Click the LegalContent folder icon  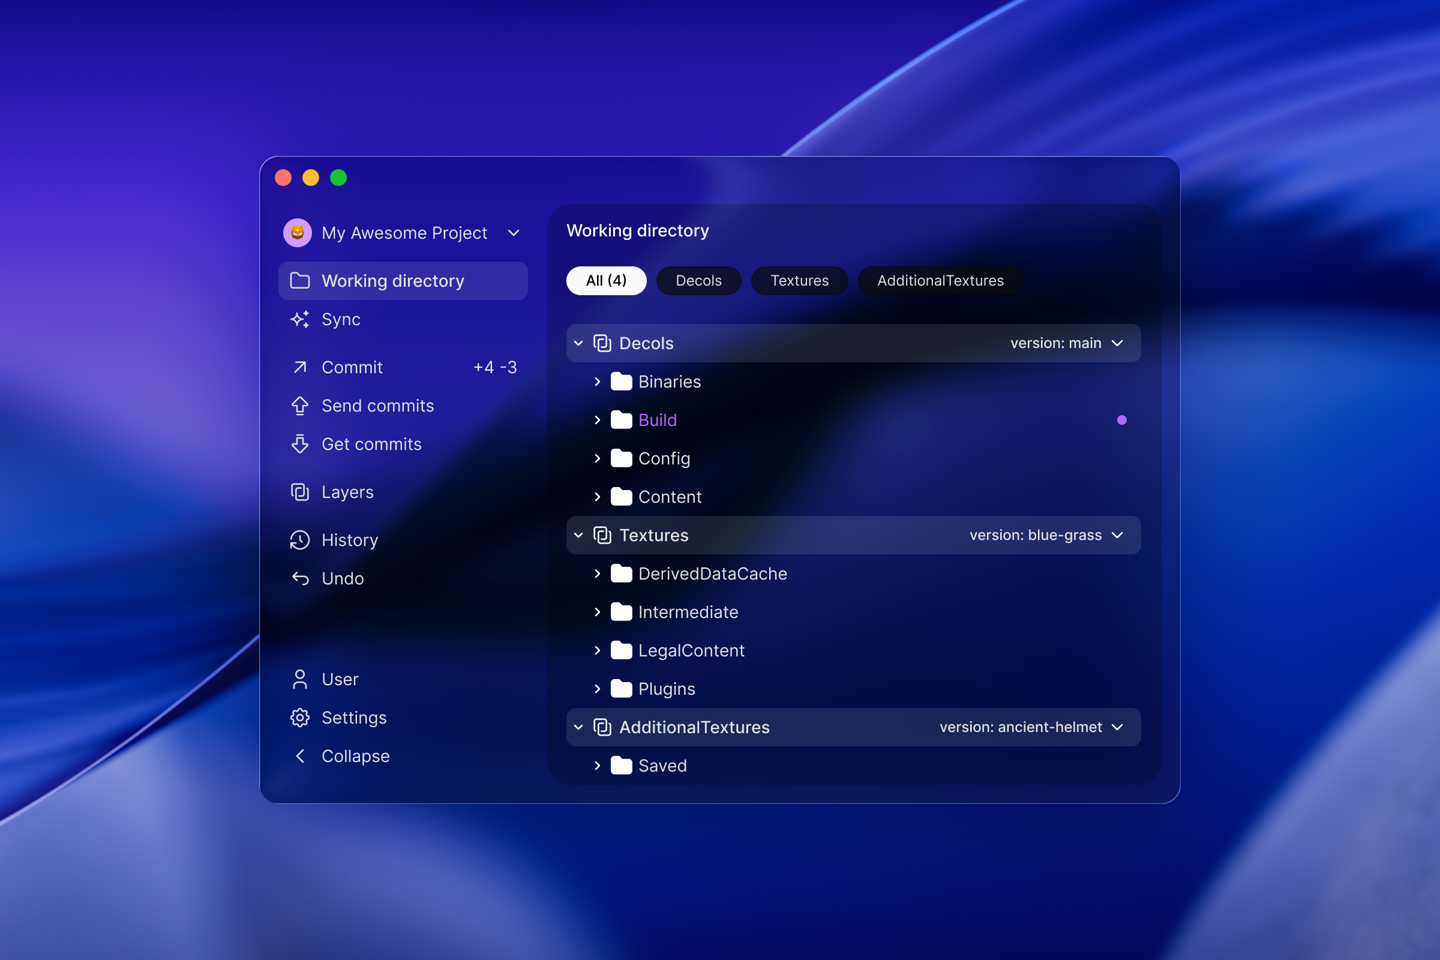[622, 650]
